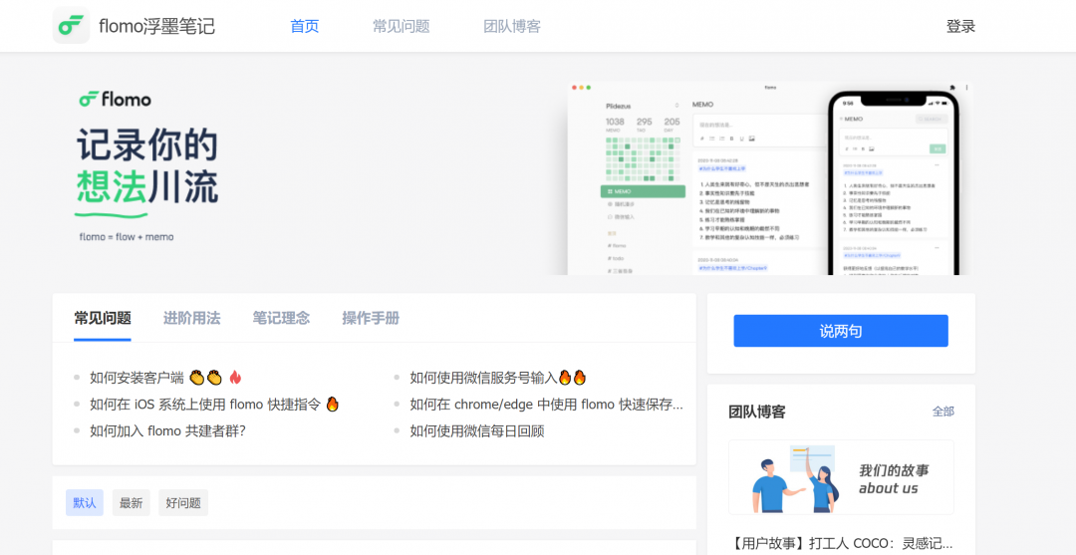Select the 常见问题 tab in the card
The height and width of the screenshot is (555, 1076).
coord(103,318)
